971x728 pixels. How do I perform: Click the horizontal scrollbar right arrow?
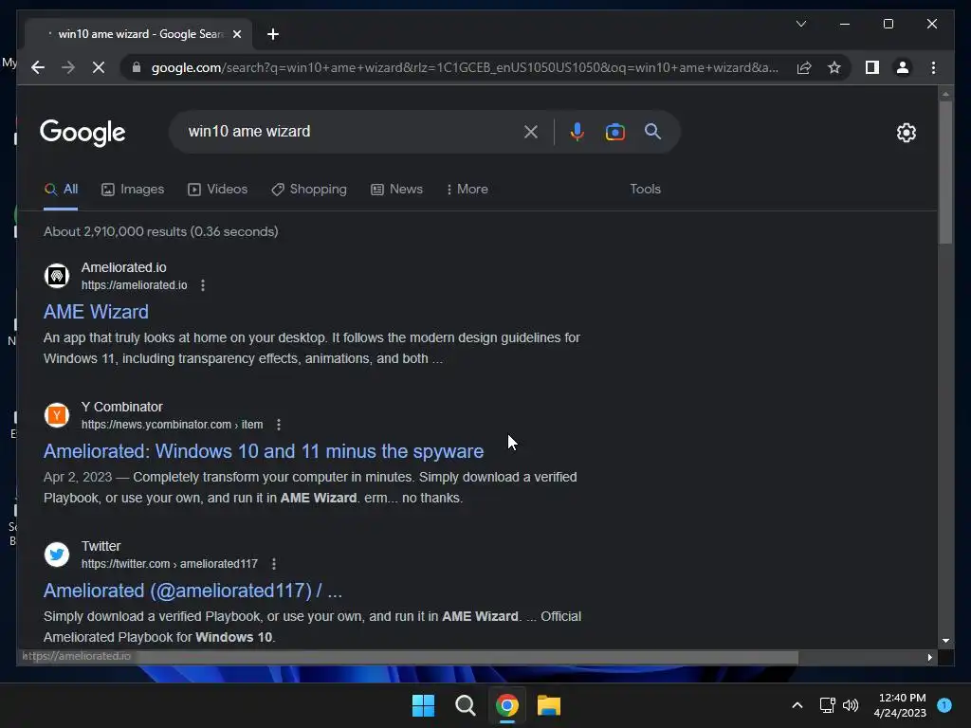(929, 658)
